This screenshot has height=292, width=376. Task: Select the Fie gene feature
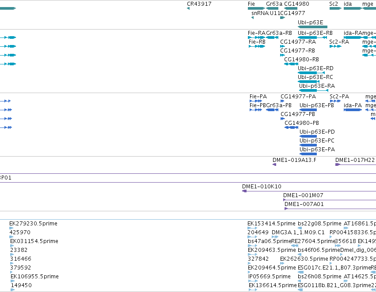(257, 8)
